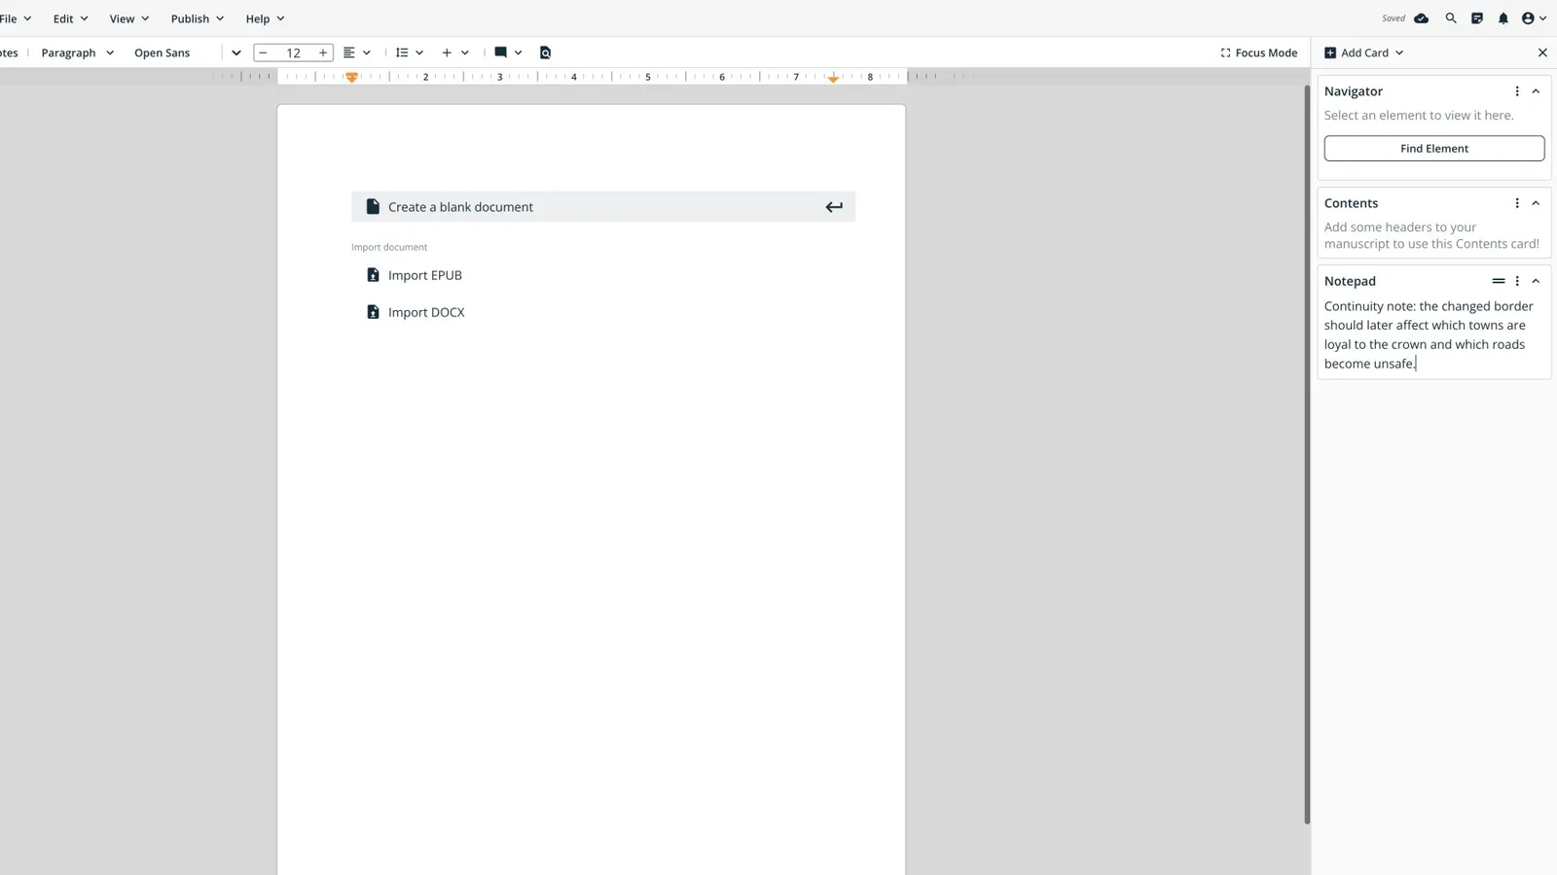Open Contents card options menu
The height and width of the screenshot is (875, 1557).
[x=1517, y=203]
